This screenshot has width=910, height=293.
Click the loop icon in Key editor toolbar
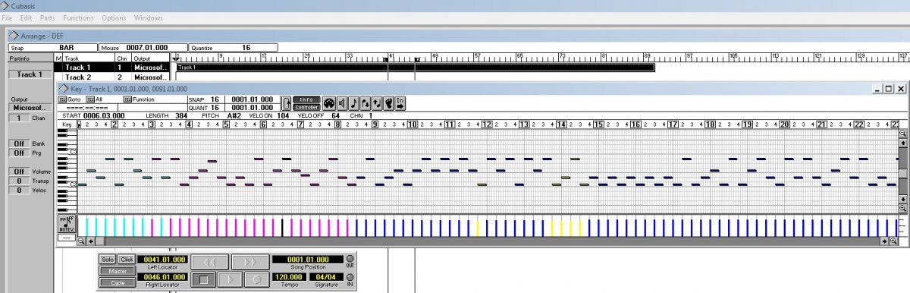click(286, 103)
